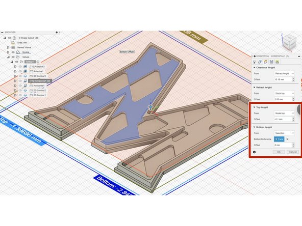Toggle visibility of Setups folder
302x226 pixels.
[13, 57]
